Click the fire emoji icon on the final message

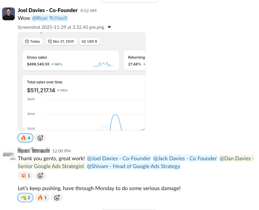click(x=42, y=198)
